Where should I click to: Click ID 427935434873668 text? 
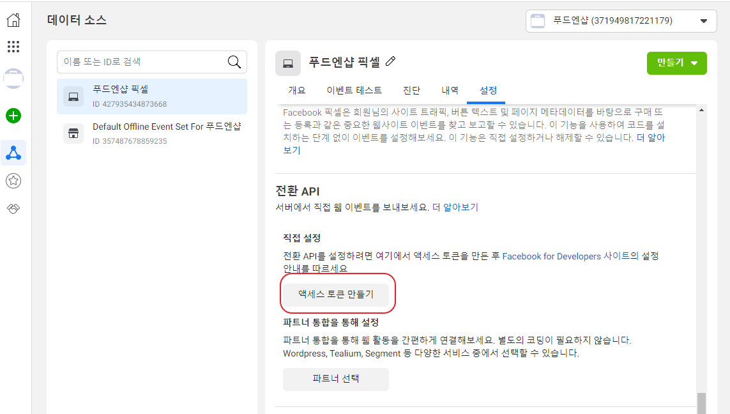click(130, 104)
